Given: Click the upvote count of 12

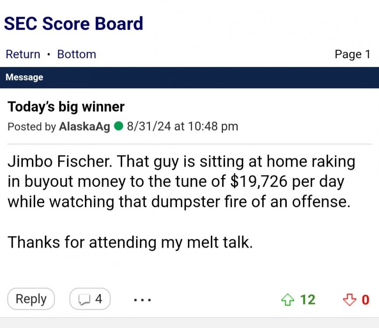Looking at the screenshot, I should [x=307, y=300].
